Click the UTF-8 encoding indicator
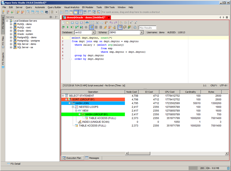The height and width of the screenshot is (171, 231). (223, 85)
